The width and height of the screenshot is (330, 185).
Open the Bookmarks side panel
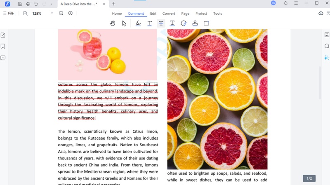click(x=3, y=46)
